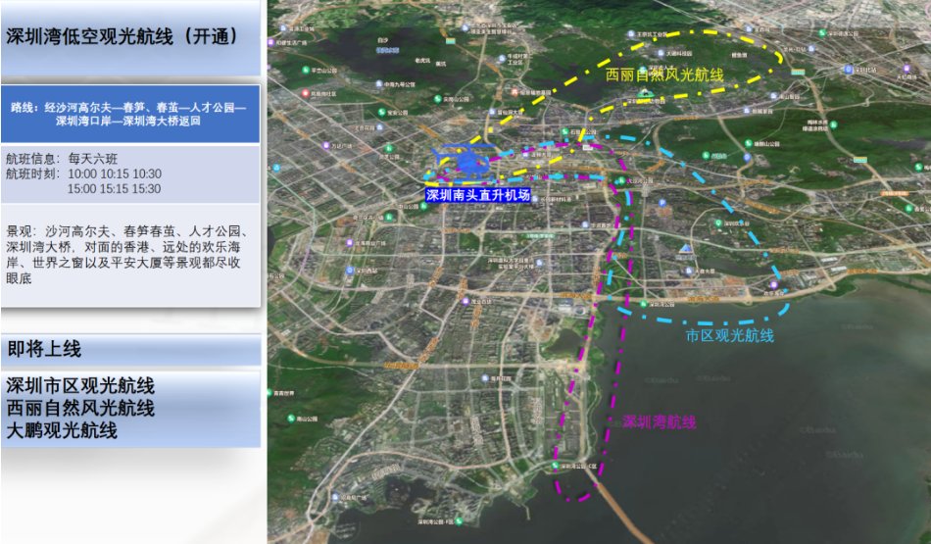Select the blue 市区观光航线 map label
The height and width of the screenshot is (544, 931).
729,335
